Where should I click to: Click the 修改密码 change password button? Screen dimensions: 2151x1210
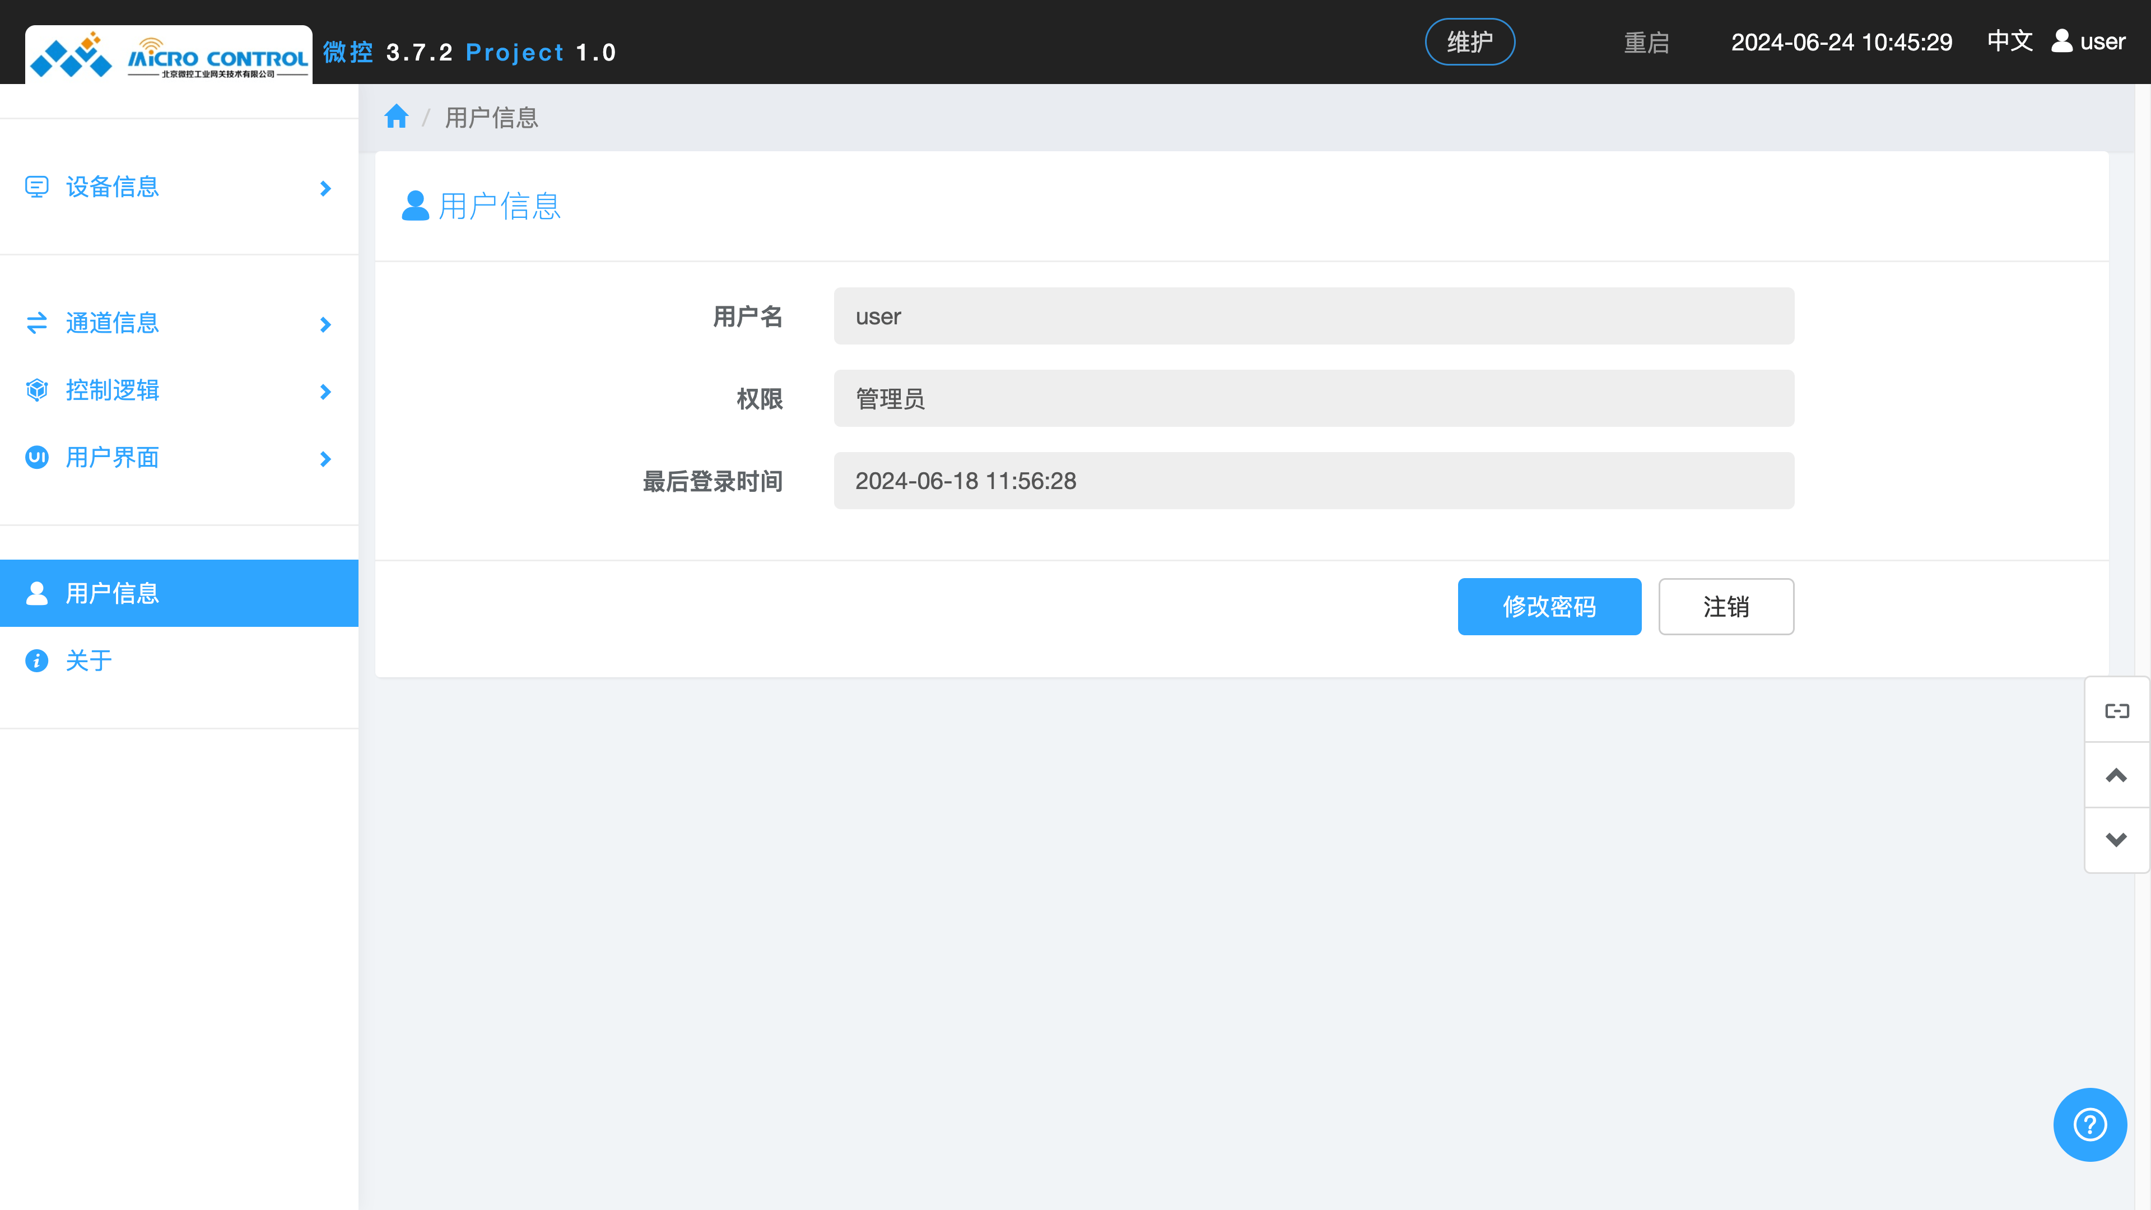(x=1549, y=606)
